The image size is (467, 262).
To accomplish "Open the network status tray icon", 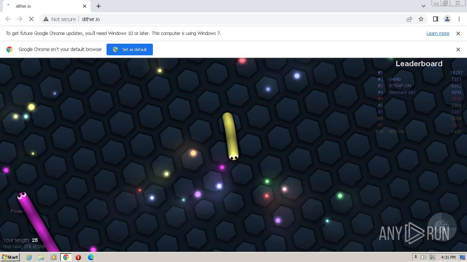I will [x=432, y=257].
